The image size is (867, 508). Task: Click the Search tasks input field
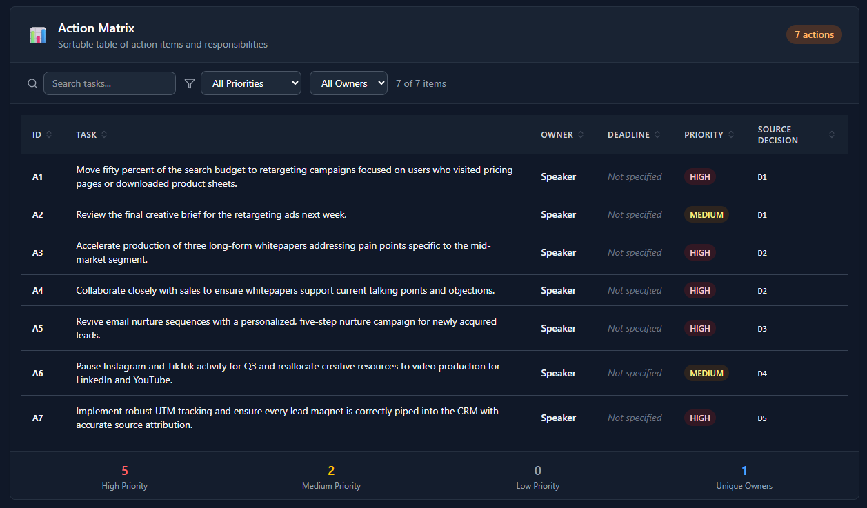coord(110,83)
